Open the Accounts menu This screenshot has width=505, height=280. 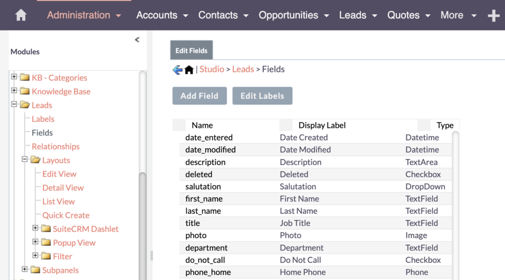[162, 15]
